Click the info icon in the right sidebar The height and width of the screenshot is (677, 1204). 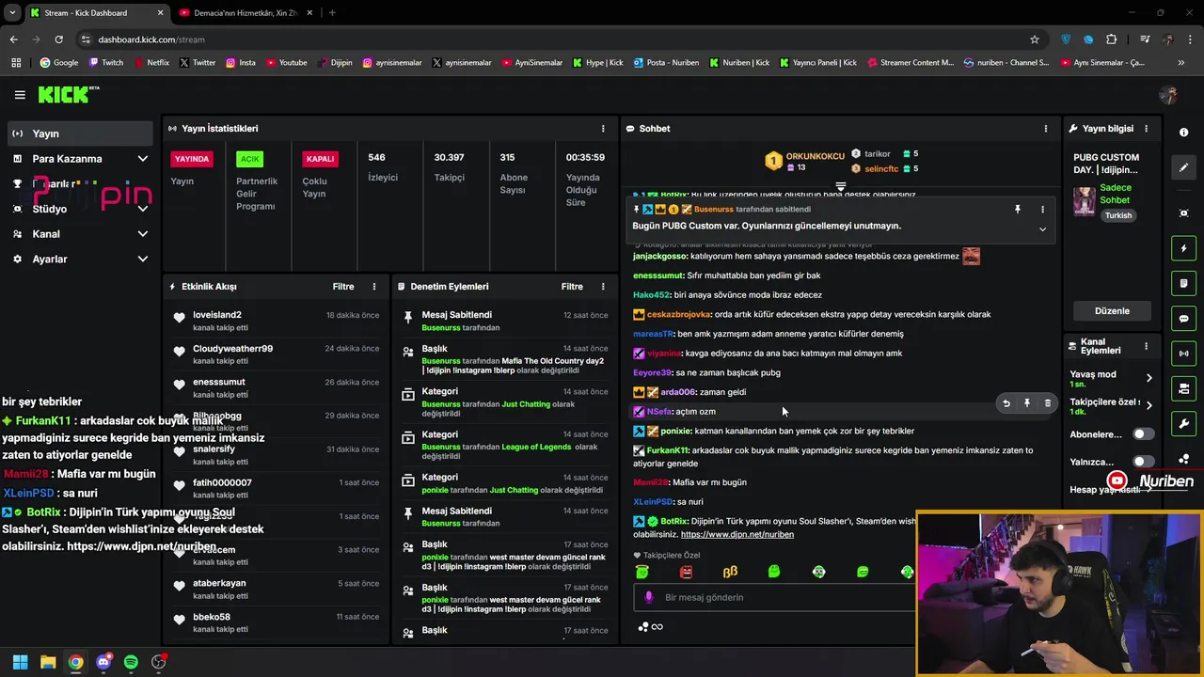pyautogui.click(x=1184, y=133)
